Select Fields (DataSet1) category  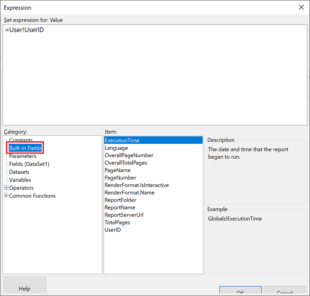tap(29, 164)
